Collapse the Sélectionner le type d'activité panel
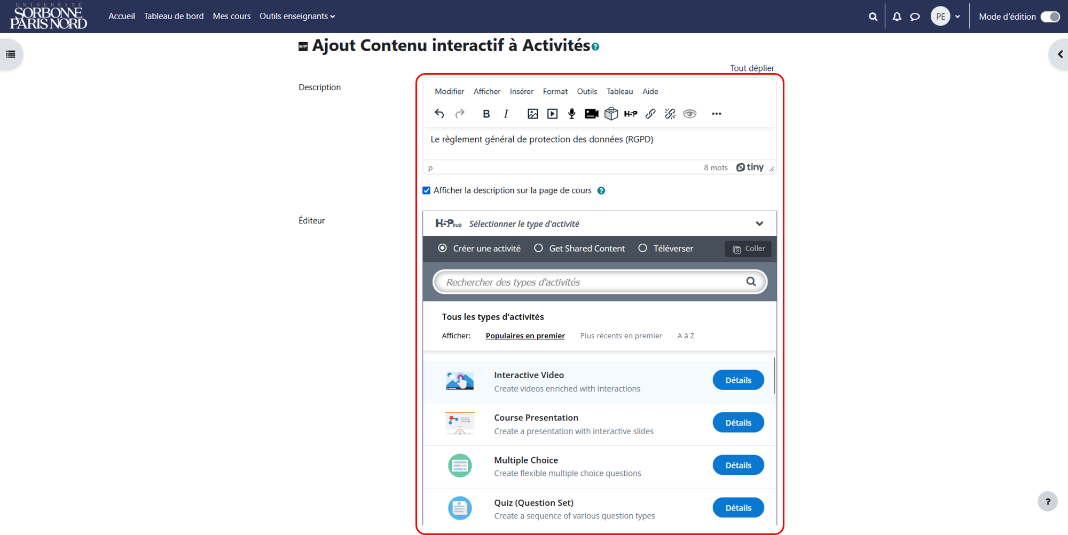The image size is (1068, 535). tap(759, 223)
